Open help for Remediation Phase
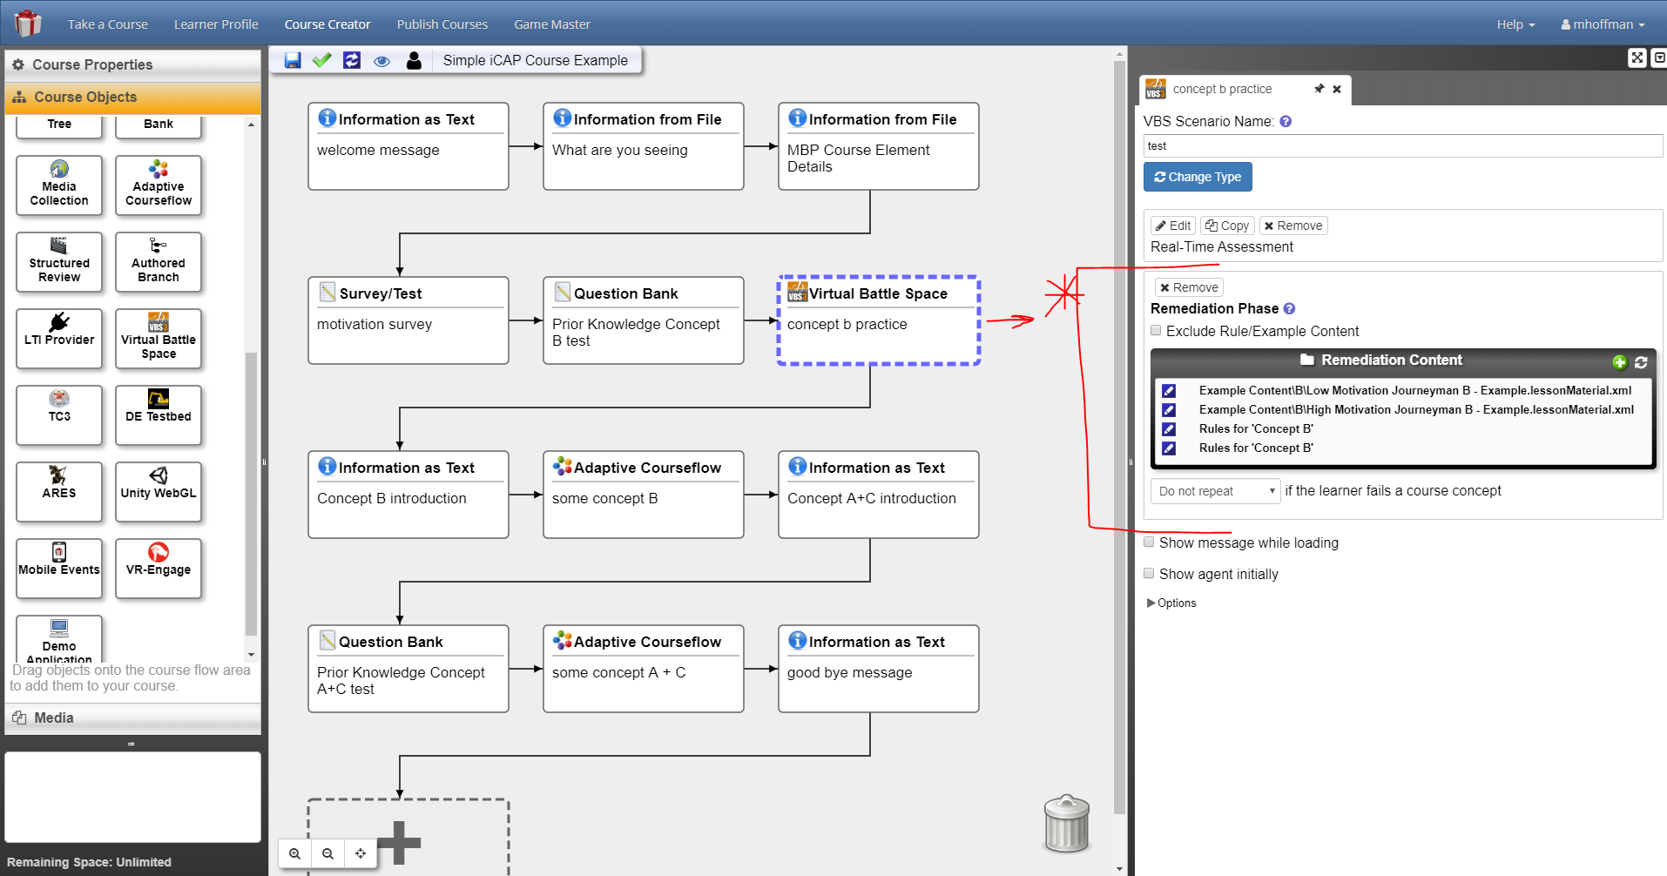The height and width of the screenshot is (876, 1667). tap(1290, 308)
